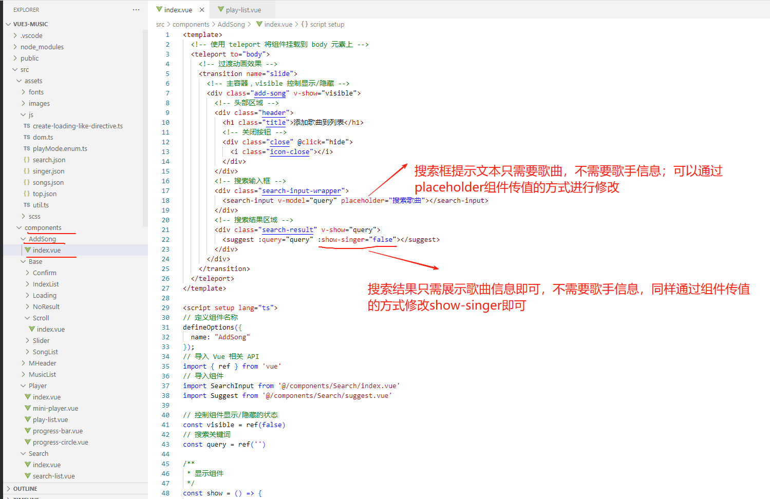Click the braces icon in breadcrumb
The height and width of the screenshot is (499, 770).
click(305, 24)
